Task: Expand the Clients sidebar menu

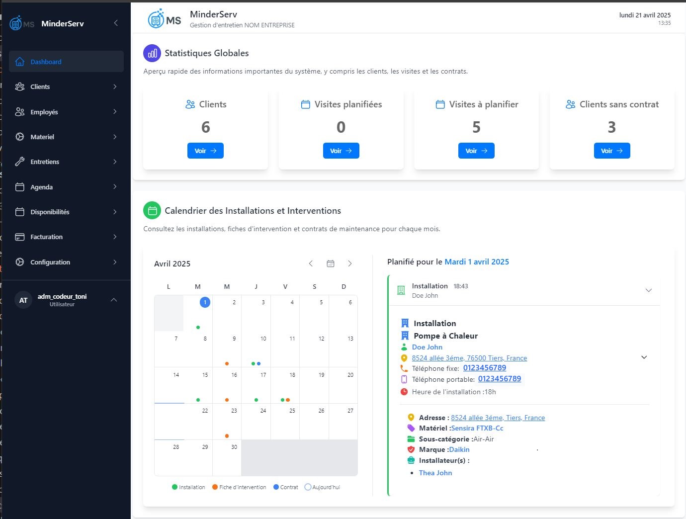Action: tap(66, 86)
